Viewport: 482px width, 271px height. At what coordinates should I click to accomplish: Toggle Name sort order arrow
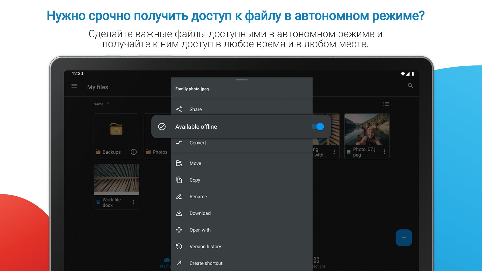(107, 104)
